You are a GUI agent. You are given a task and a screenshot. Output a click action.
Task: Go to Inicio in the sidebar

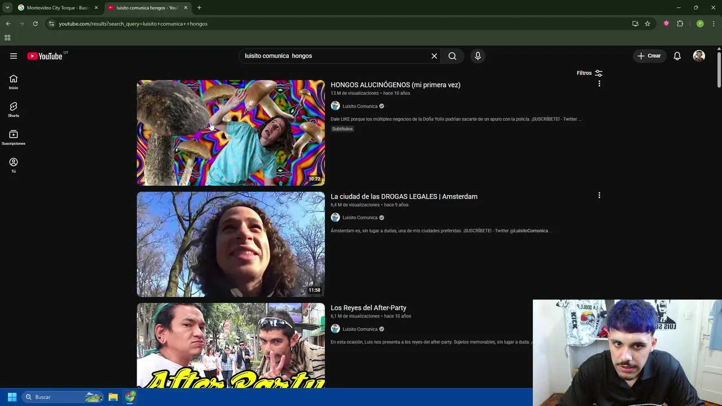pos(14,82)
